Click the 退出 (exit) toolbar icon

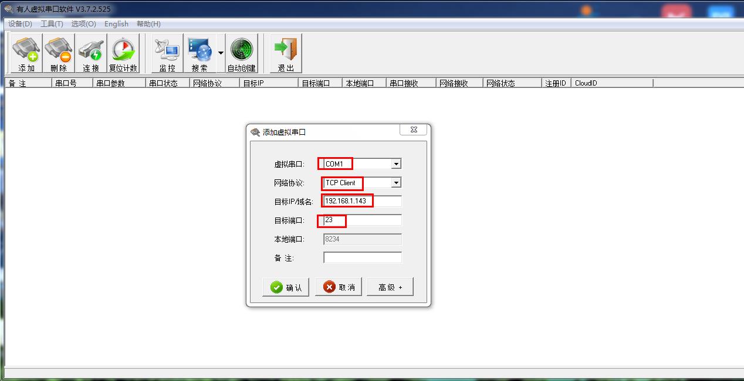(x=286, y=54)
